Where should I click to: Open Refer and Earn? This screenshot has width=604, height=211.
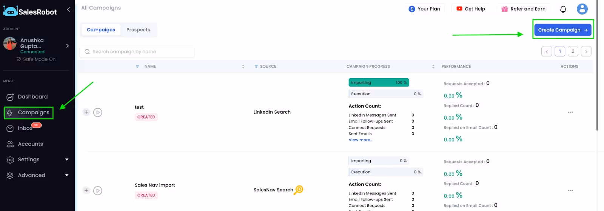click(x=523, y=9)
